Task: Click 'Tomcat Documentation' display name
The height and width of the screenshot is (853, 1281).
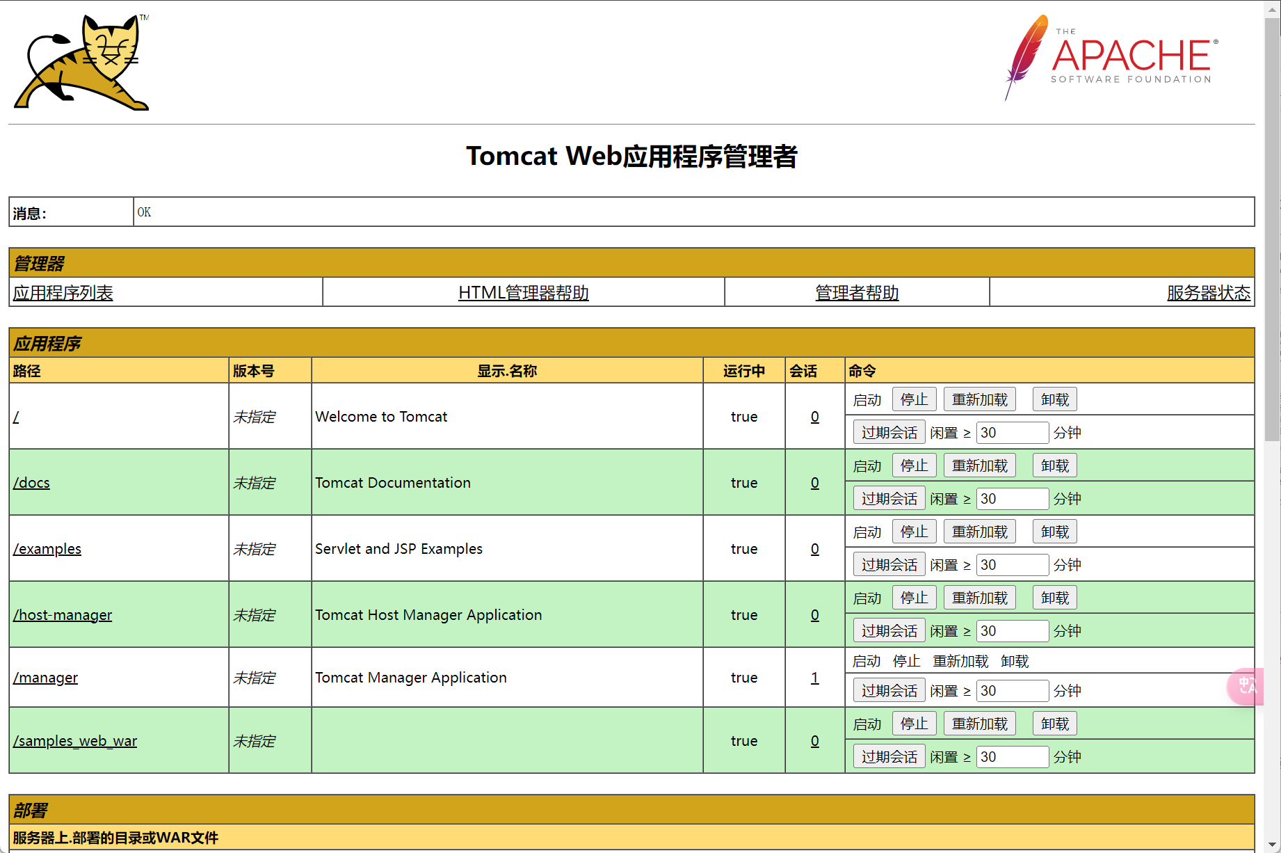Action: [393, 483]
